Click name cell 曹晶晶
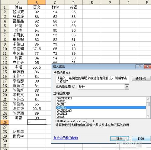The width and height of the screenshot is (151, 150). [x=18, y=21]
